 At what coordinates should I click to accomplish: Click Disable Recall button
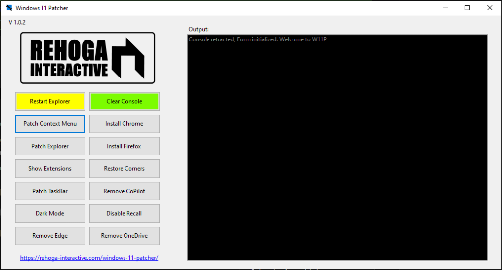click(x=124, y=213)
